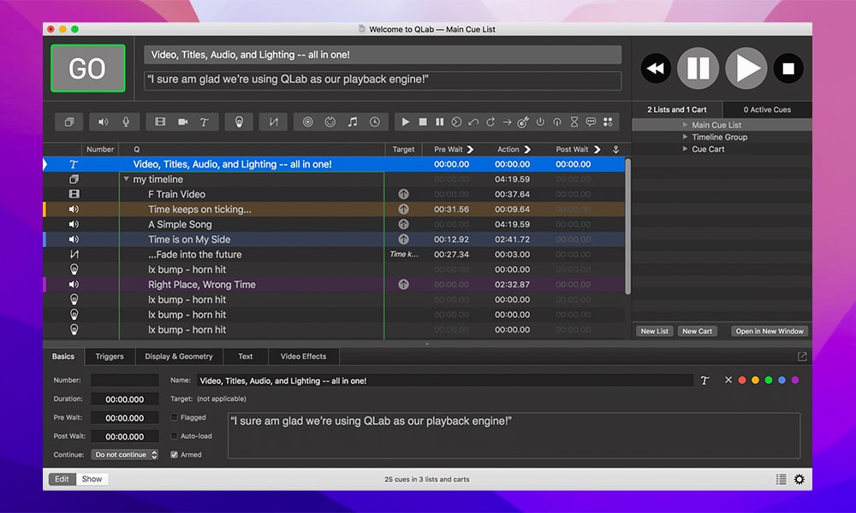The image size is (856, 513).
Task: Apply the red color swatch to the cue
Action: tap(742, 380)
